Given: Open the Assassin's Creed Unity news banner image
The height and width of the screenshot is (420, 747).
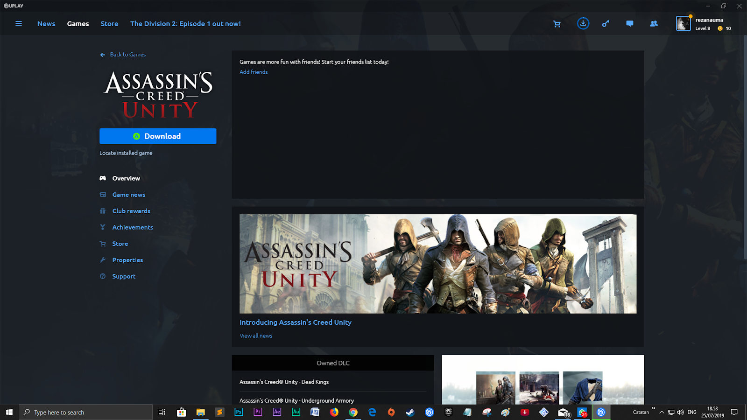Looking at the screenshot, I should (x=438, y=264).
